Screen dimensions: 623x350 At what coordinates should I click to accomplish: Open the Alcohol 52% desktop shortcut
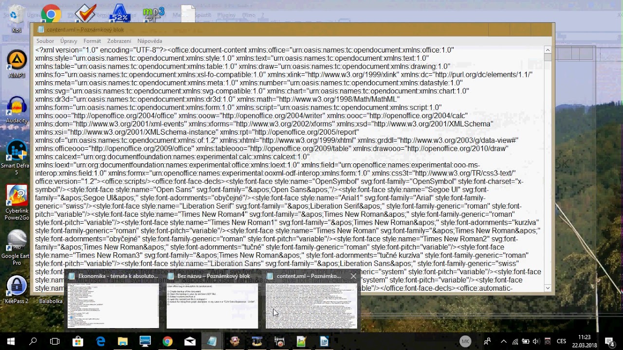tap(119, 14)
